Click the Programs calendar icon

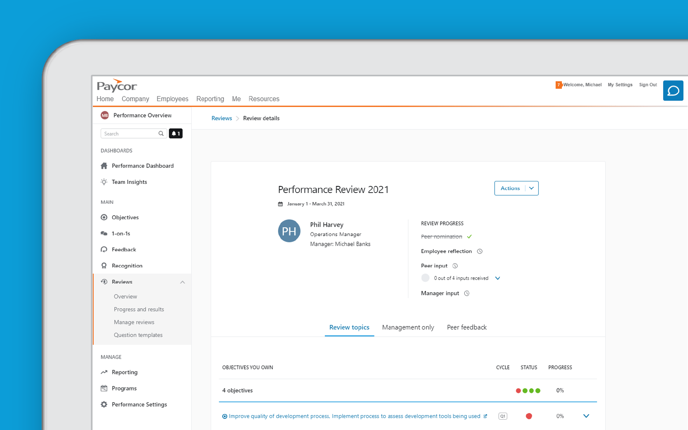104,388
